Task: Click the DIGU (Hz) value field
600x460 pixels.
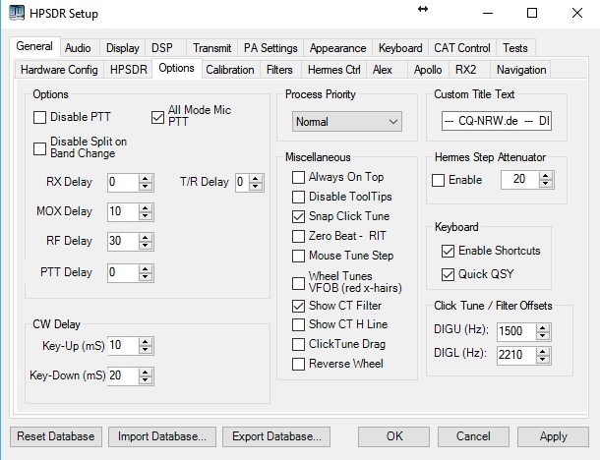Action: [516, 331]
